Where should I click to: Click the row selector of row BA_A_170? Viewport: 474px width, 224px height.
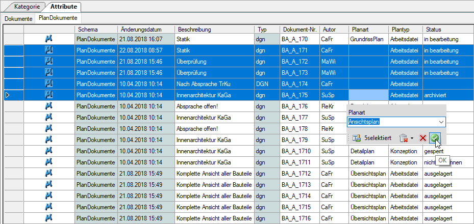click(x=13, y=39)
